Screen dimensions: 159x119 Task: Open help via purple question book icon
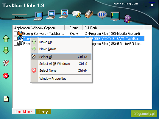click(x=127, y=19)
